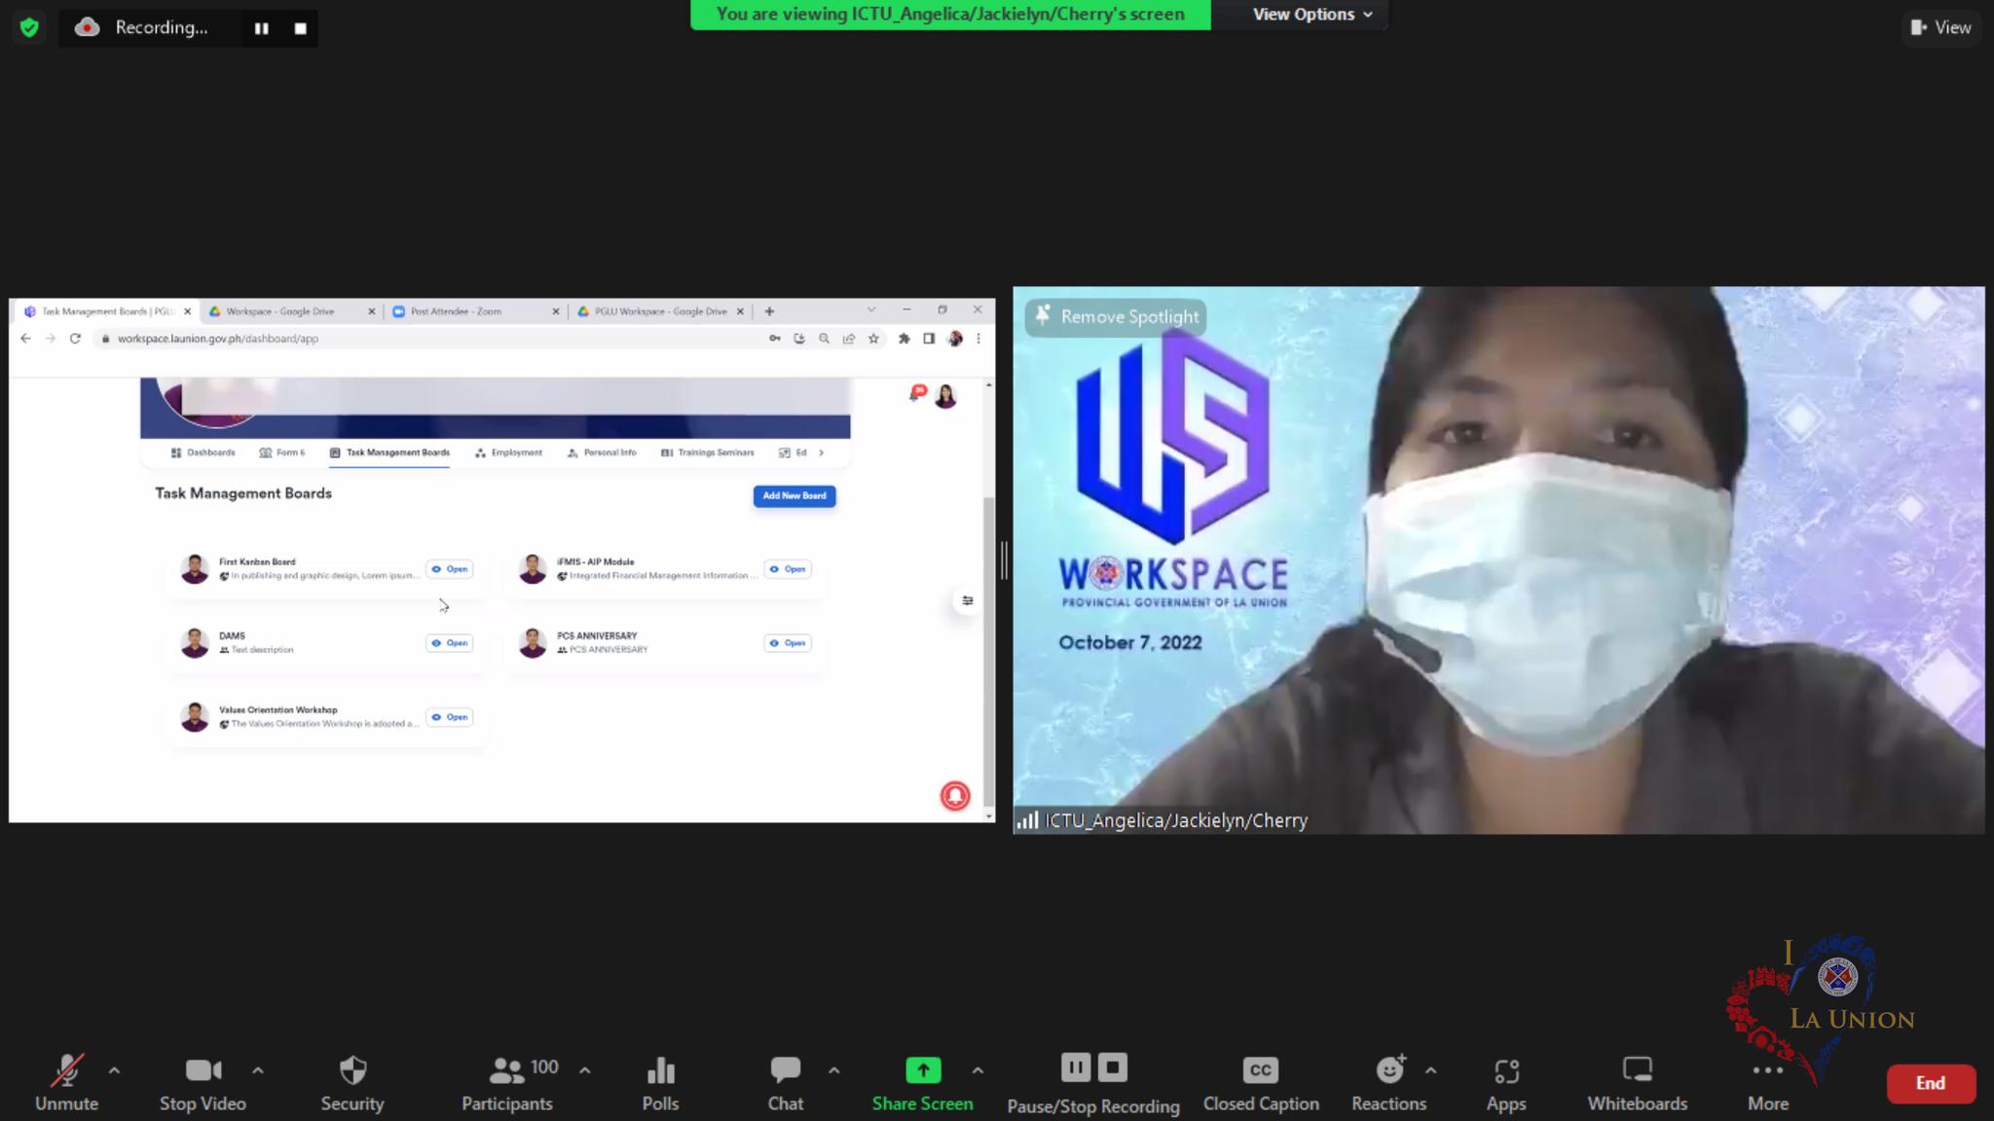Change layout with the View button
Viewport: 1994px width, 1121px height.
(x=1940, y=27)
